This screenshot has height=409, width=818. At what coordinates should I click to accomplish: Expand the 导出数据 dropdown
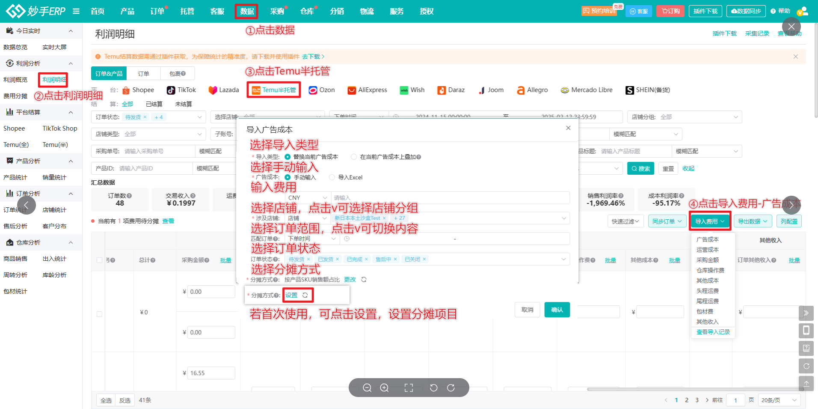753,221
